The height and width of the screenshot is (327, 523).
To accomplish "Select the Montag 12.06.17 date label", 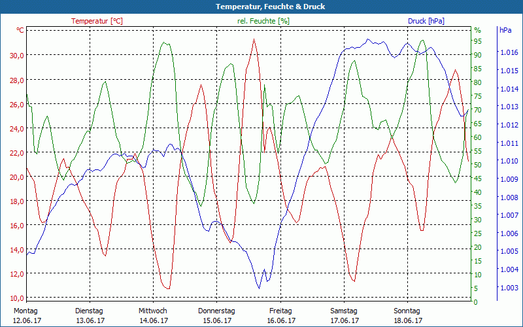I will pos(26,316).
